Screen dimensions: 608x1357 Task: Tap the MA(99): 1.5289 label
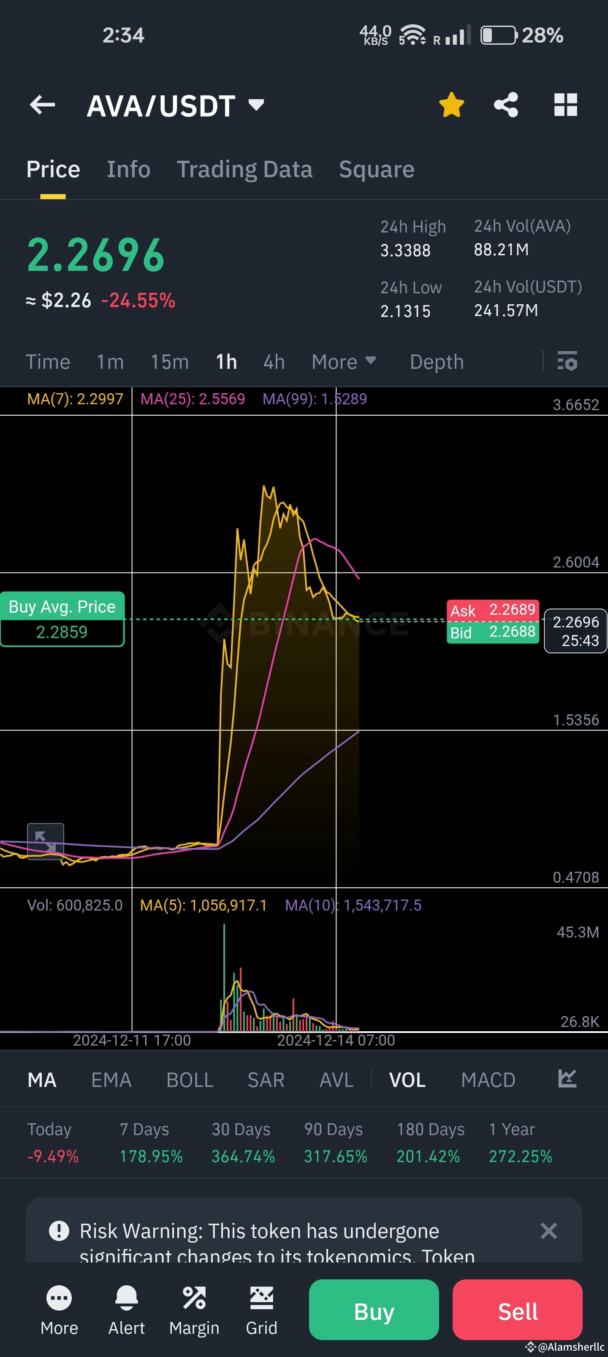coord(315,399)
